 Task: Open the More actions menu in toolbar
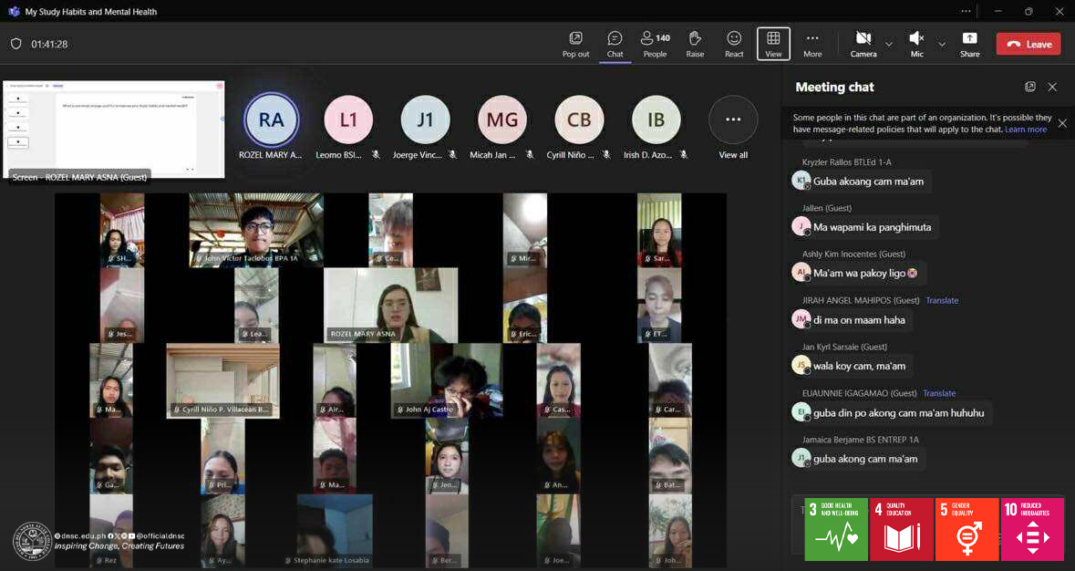[x=812, y=43]
